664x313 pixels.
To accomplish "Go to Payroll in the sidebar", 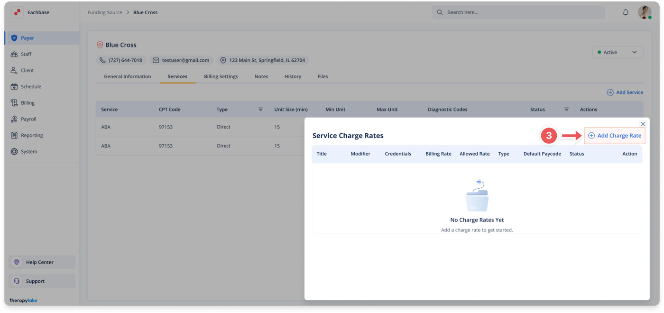I will coord(28,119).
